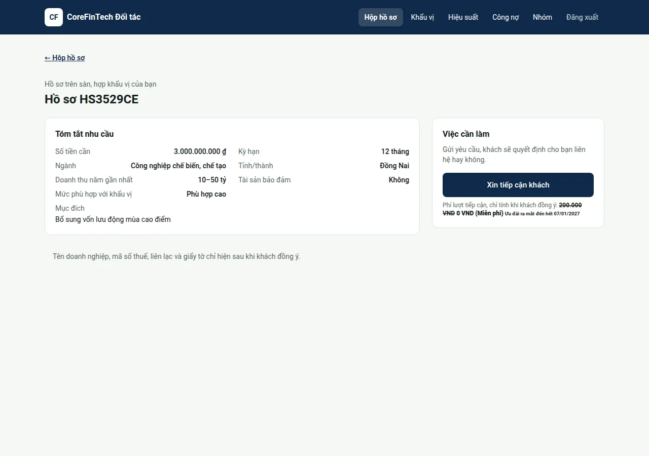Image resolution: width=649 pixels, height=456 pixels.
Task: Click the CF logo icon
Action: [54, 17]
